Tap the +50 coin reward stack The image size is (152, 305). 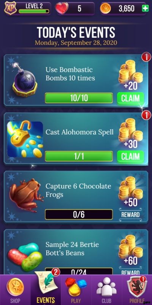tap(130, 191)
